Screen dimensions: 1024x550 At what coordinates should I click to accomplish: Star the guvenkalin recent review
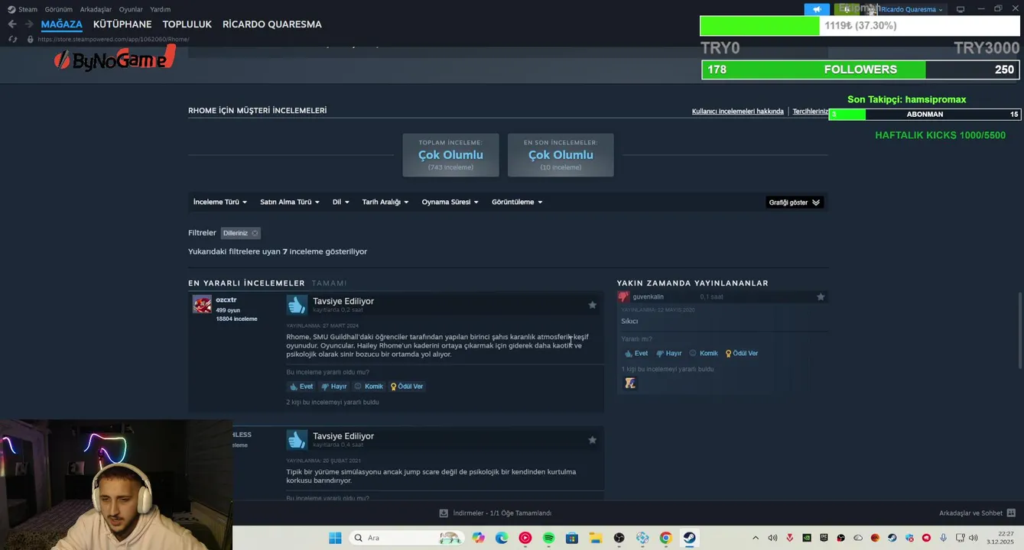pos(821,296)
